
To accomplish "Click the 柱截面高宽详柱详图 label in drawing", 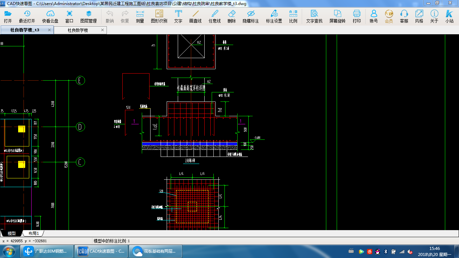I will point(191,88).
